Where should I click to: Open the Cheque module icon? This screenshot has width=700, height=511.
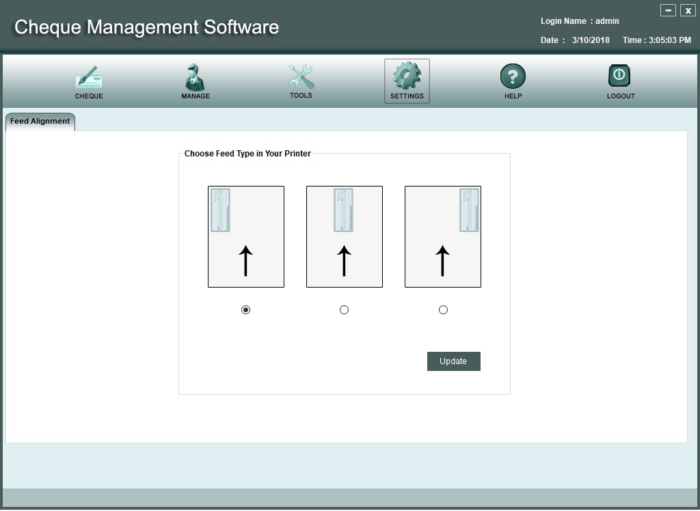point(89,79)
